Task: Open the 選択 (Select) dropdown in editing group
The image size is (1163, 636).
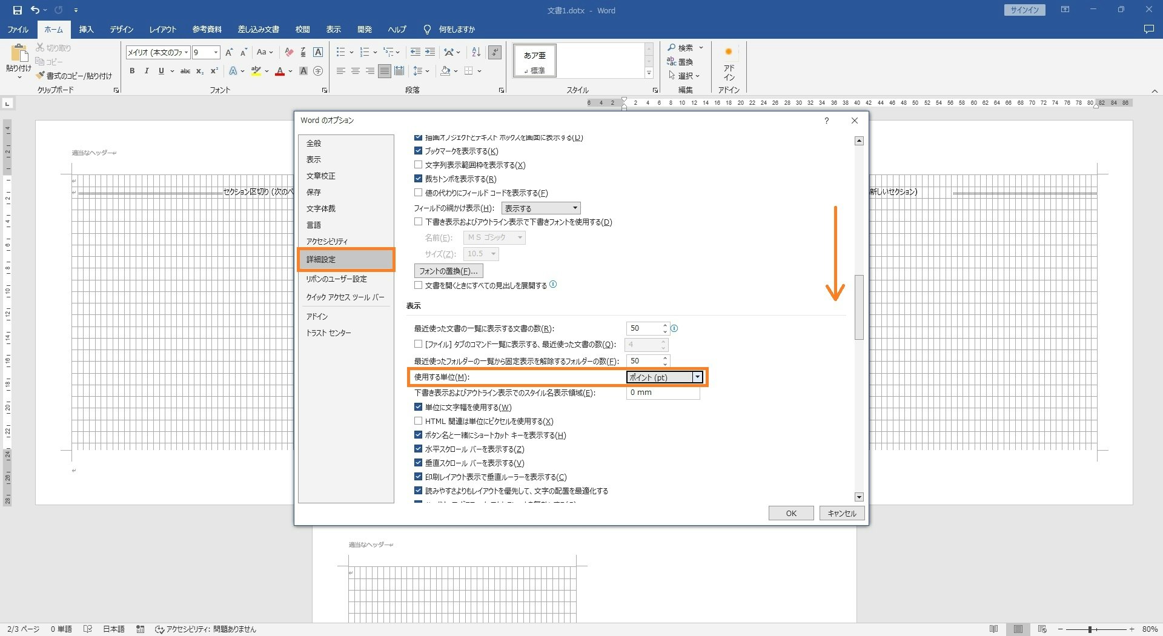Action: [x=684, y=76]
